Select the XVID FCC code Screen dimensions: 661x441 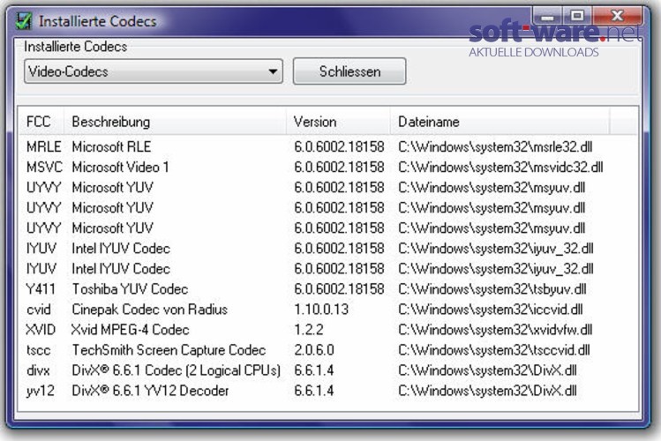coord(41,330)
